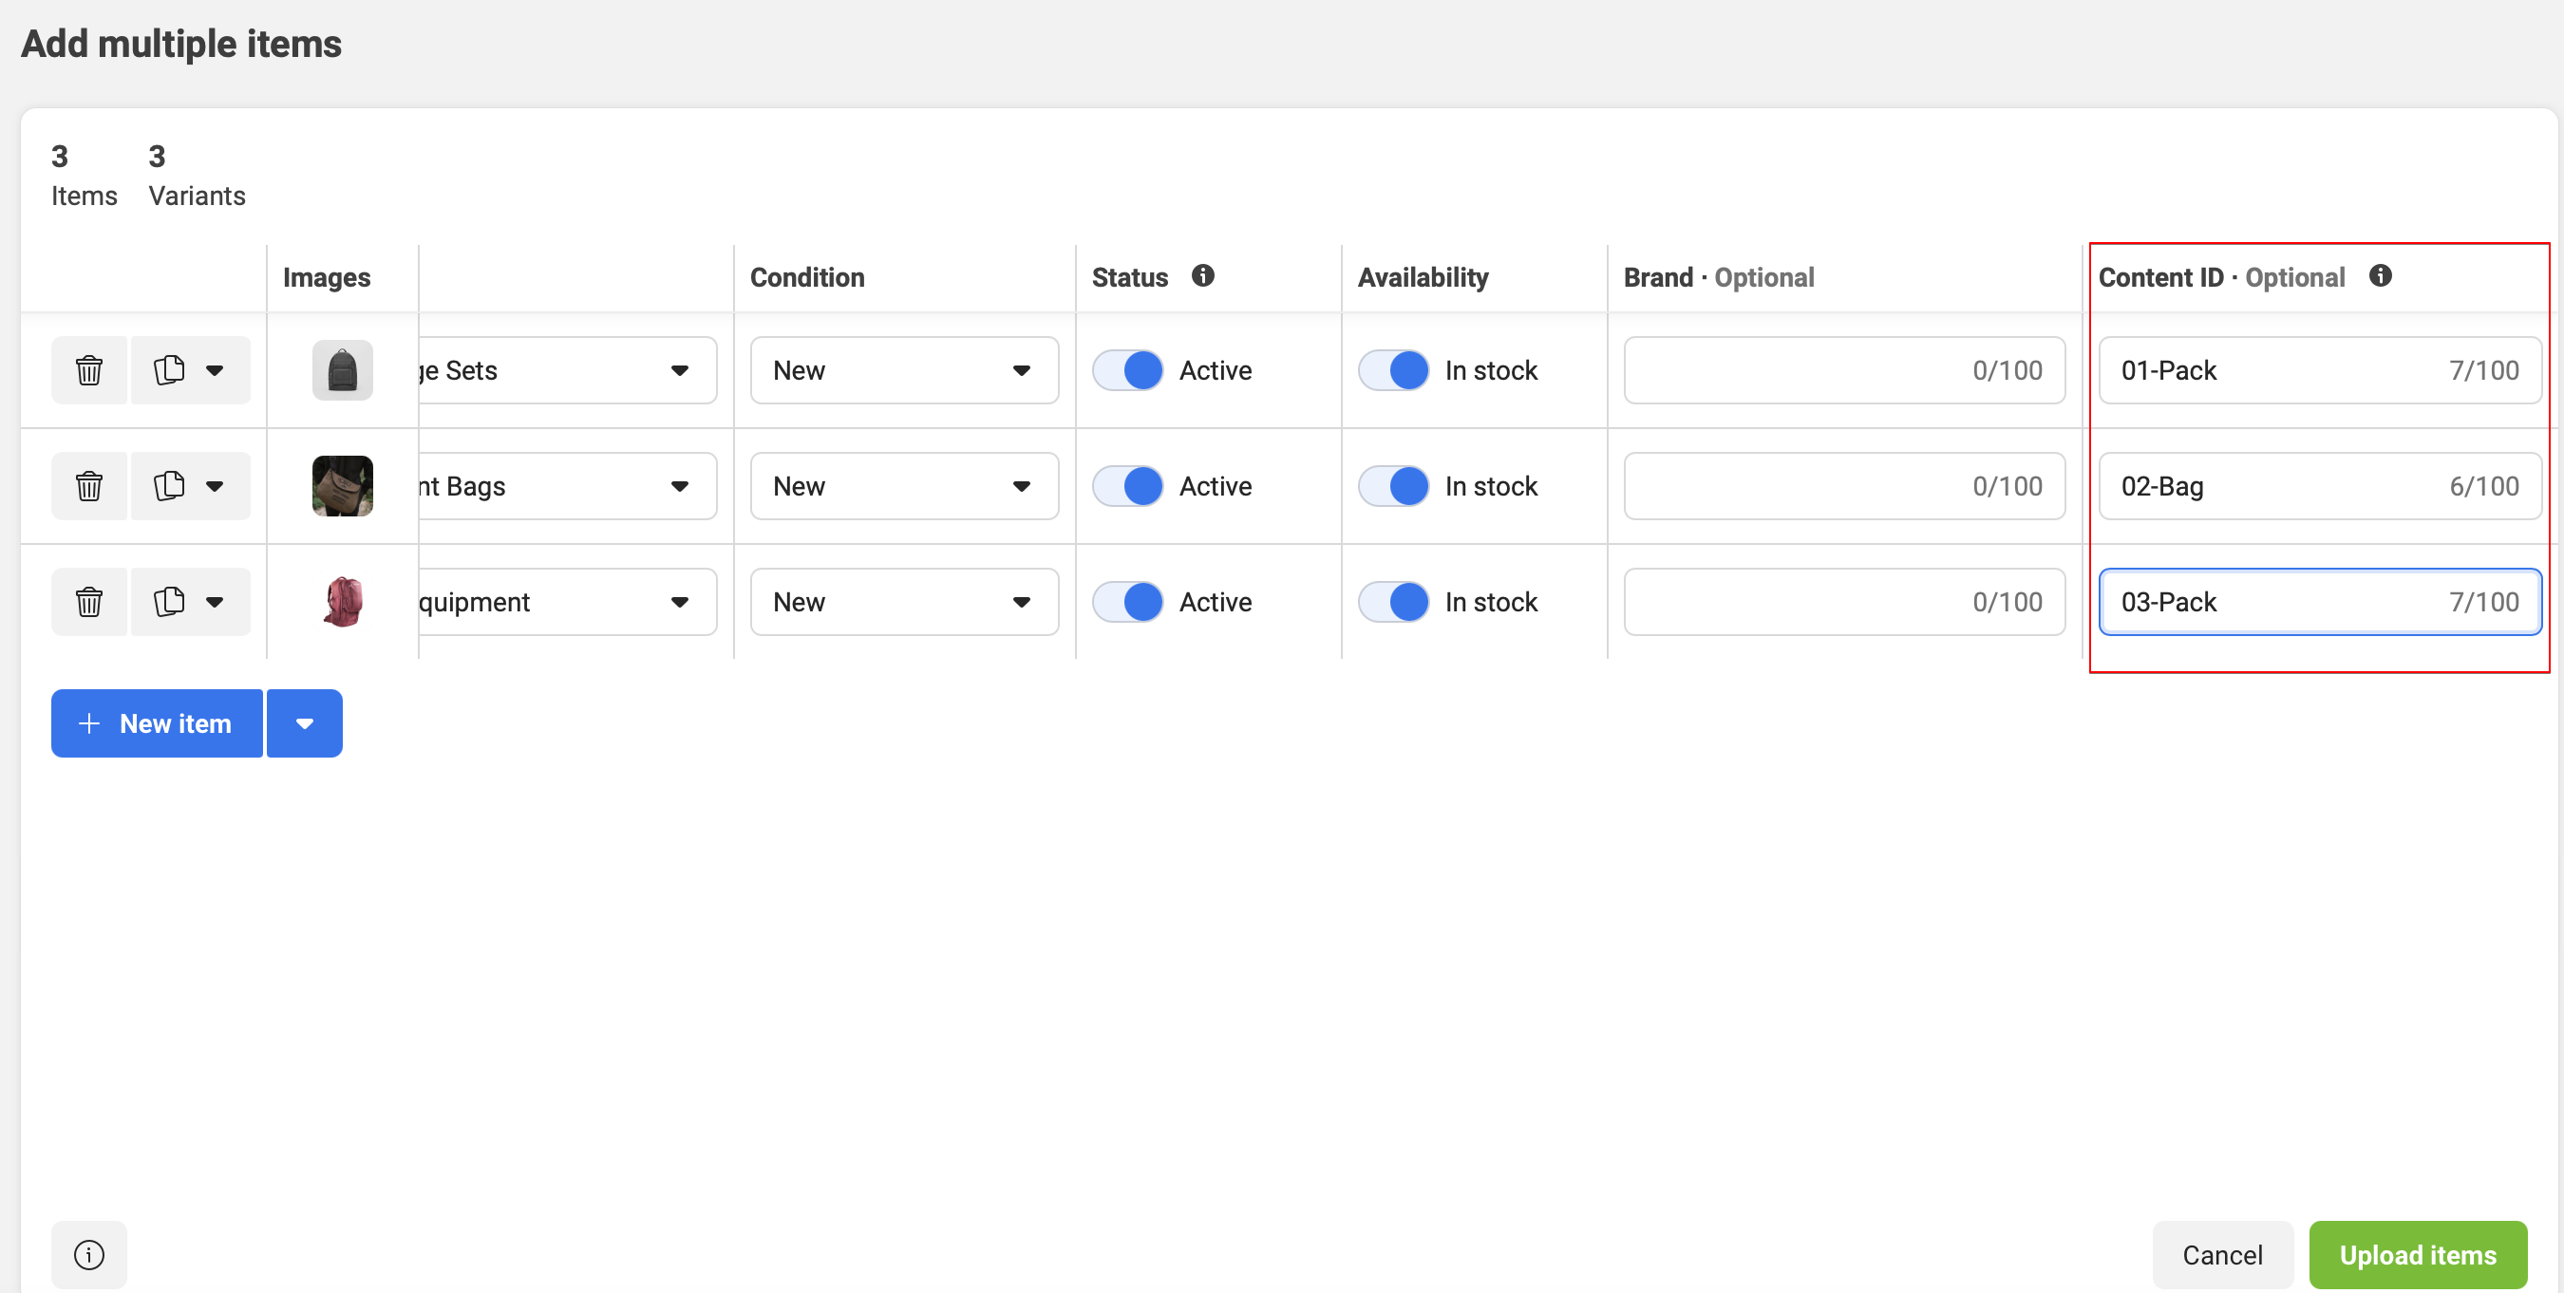The width and height of the screenshot is (2564, 1293).
Task: Toggle Active status for first item
Action: (1128, 370)
